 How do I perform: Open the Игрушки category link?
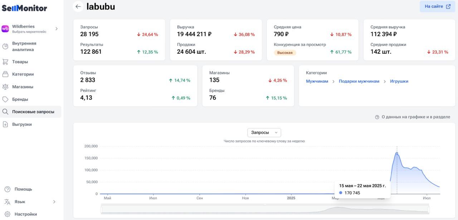pos(399,82)
